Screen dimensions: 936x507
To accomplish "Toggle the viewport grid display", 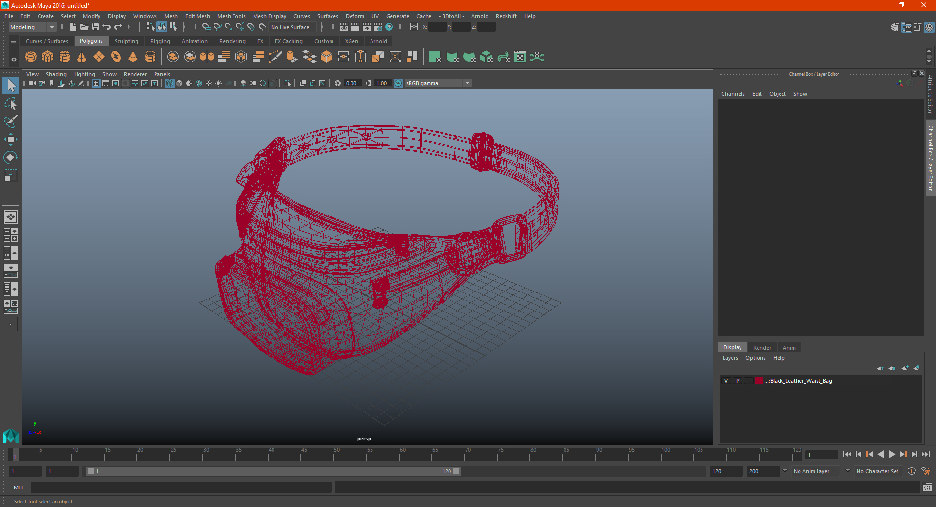I will click(x=96, y=83).
